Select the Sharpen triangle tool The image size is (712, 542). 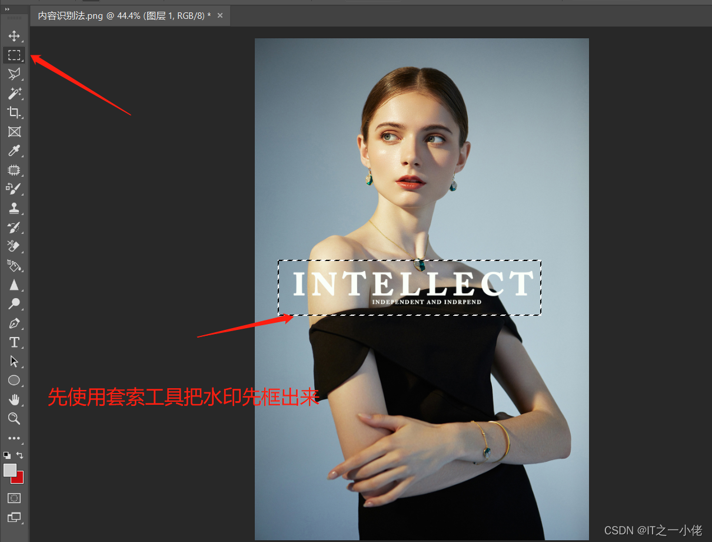[14, 285]
